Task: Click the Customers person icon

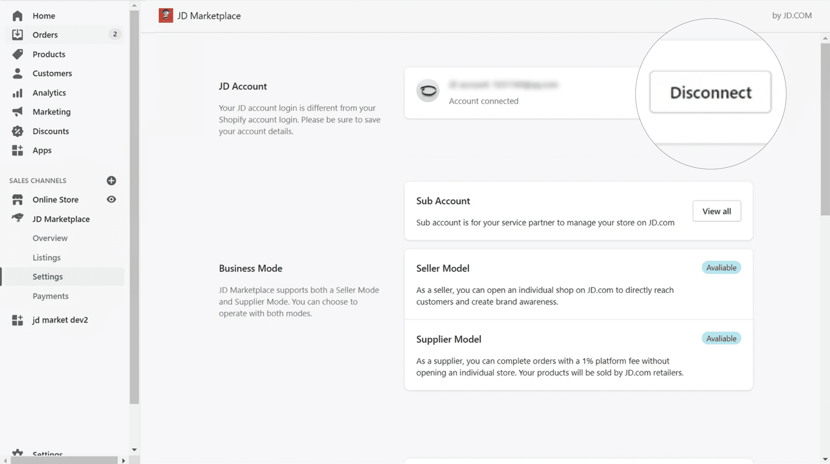Action: 17,73
